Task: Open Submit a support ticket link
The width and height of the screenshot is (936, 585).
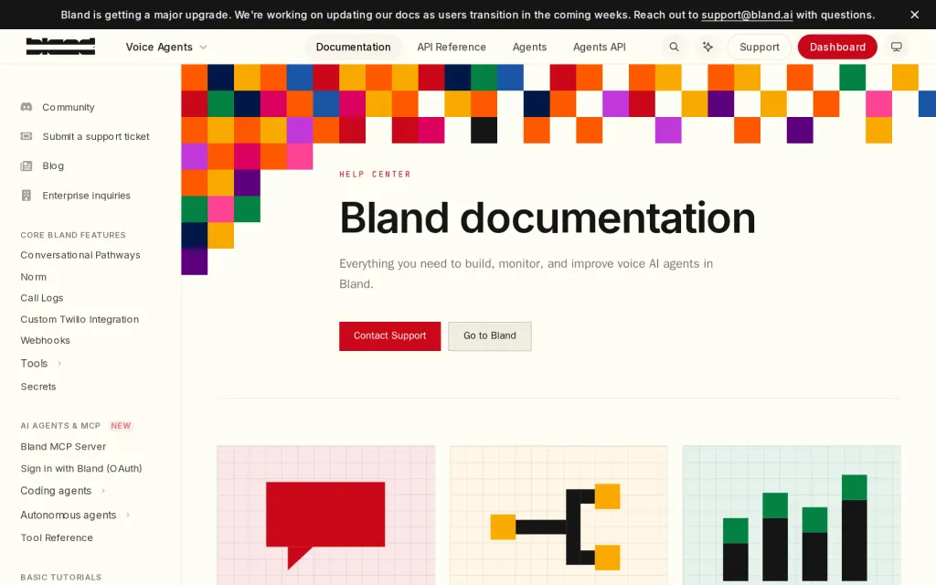Action: point(95,136)
